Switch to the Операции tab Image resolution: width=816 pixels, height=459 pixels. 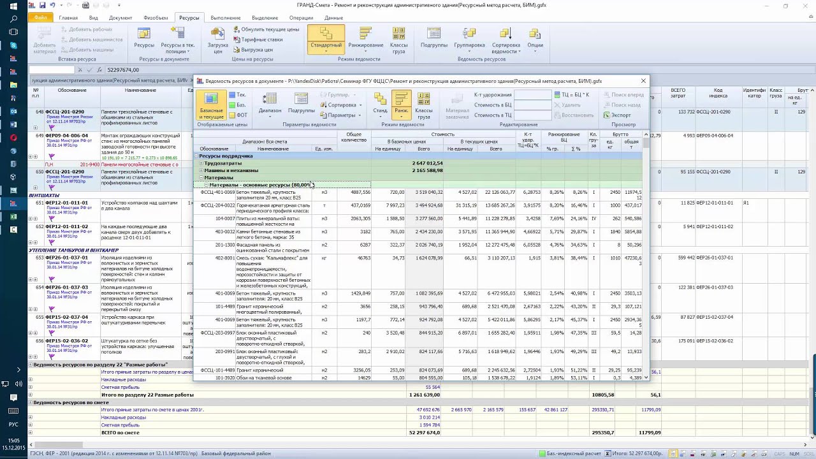click(x=302, y=18)
